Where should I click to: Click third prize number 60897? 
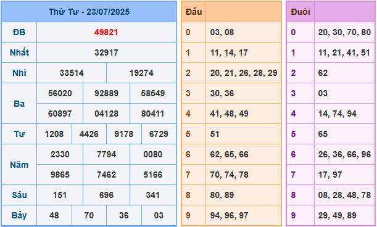(x=60, y=113)
